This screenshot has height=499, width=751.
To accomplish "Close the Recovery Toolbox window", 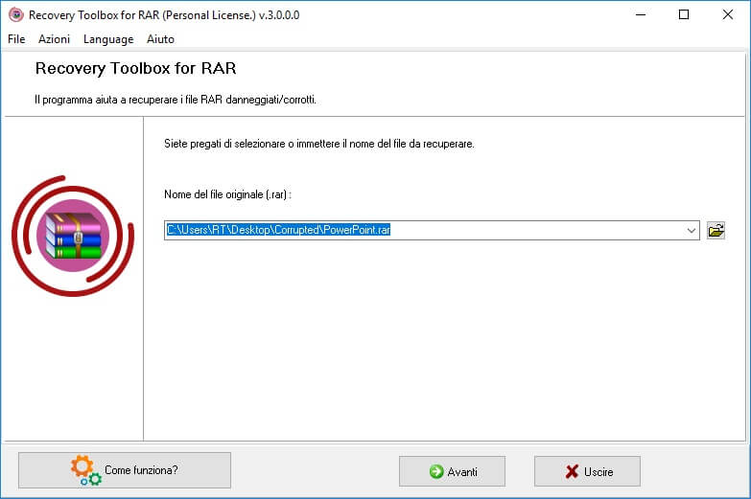I will coord(727,14).
